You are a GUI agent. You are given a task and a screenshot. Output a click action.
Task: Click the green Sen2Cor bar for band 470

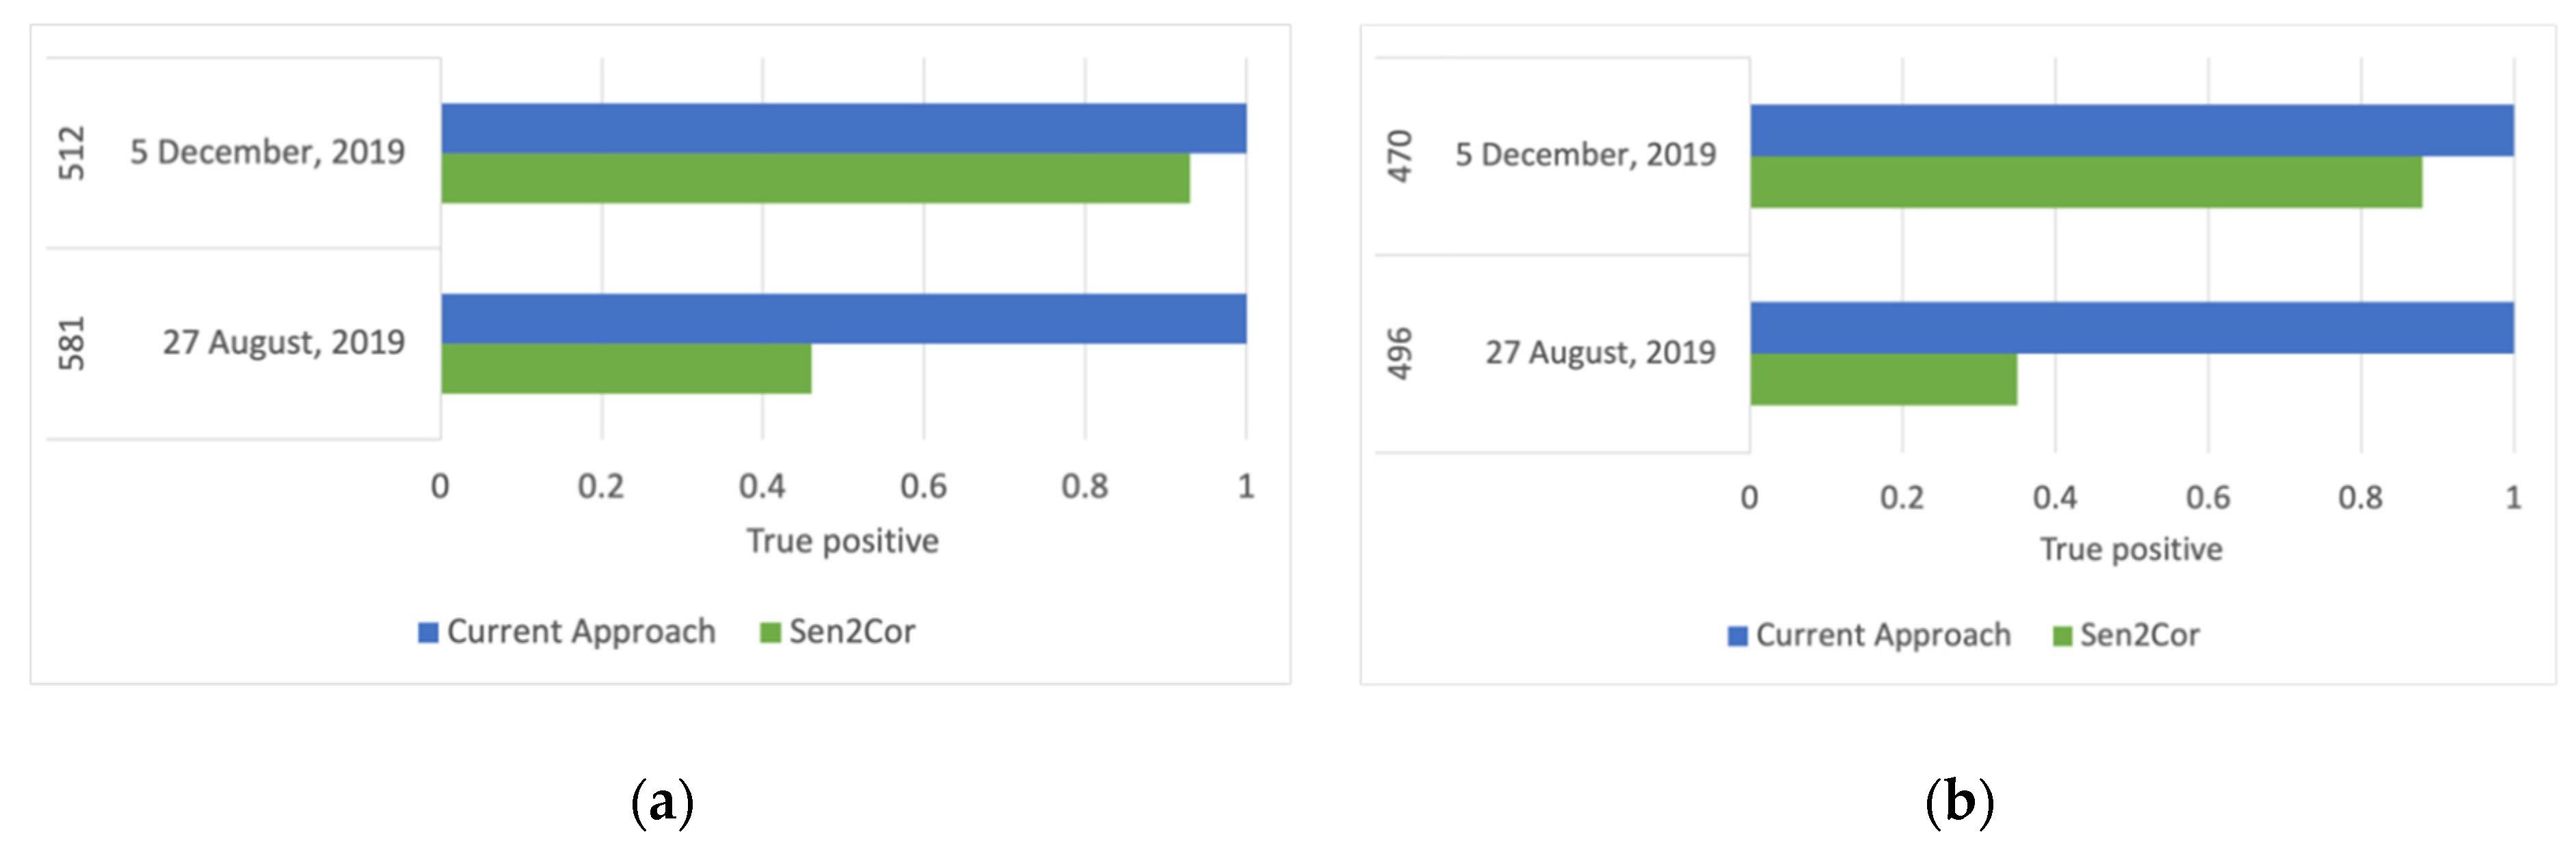click(2085, 182)
